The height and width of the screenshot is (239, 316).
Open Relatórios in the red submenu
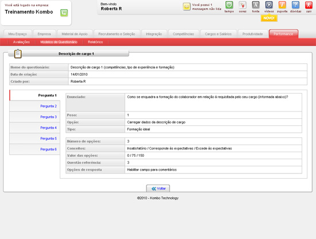95,42
